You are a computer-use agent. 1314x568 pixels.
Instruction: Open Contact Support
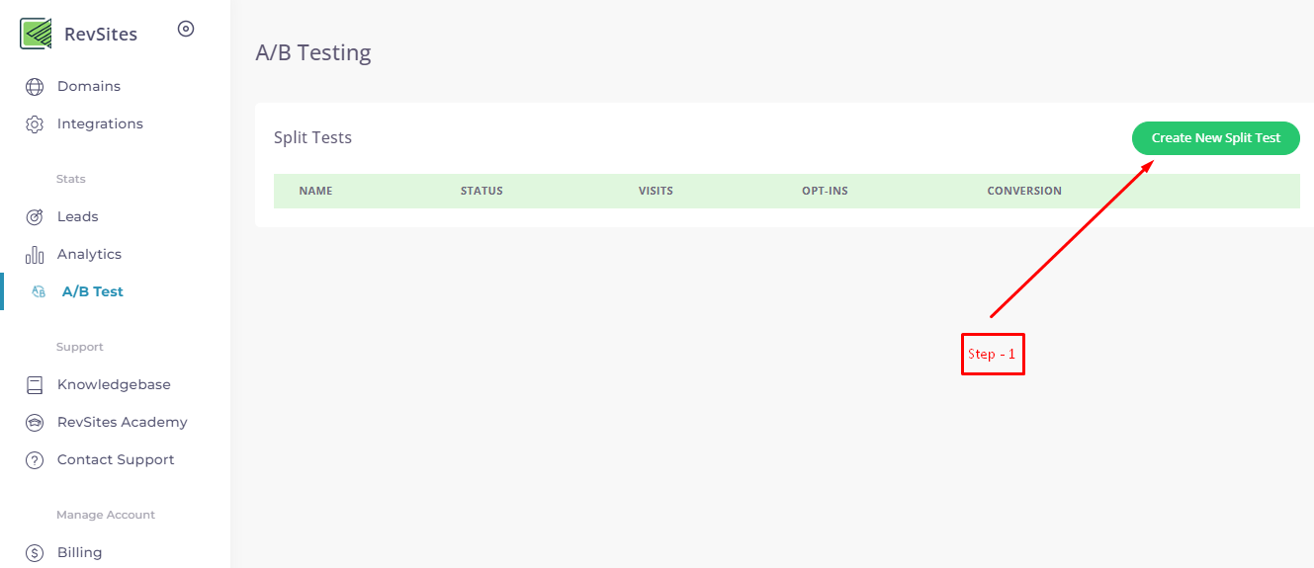click(x=116, y=460)
